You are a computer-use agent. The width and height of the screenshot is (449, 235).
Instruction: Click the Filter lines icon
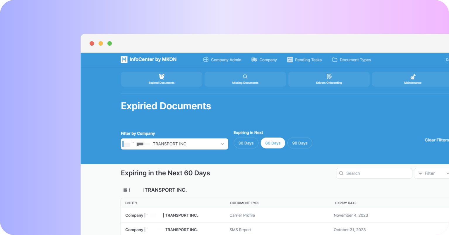pos(420,173)
